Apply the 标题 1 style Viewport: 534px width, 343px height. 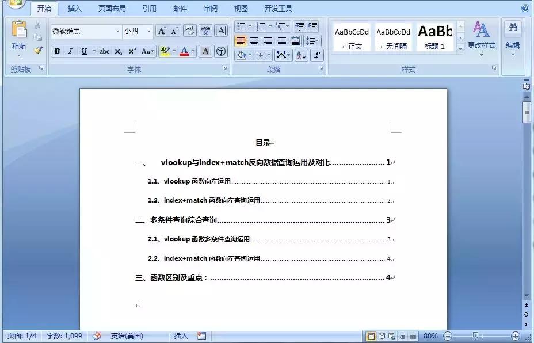[434, 36]
